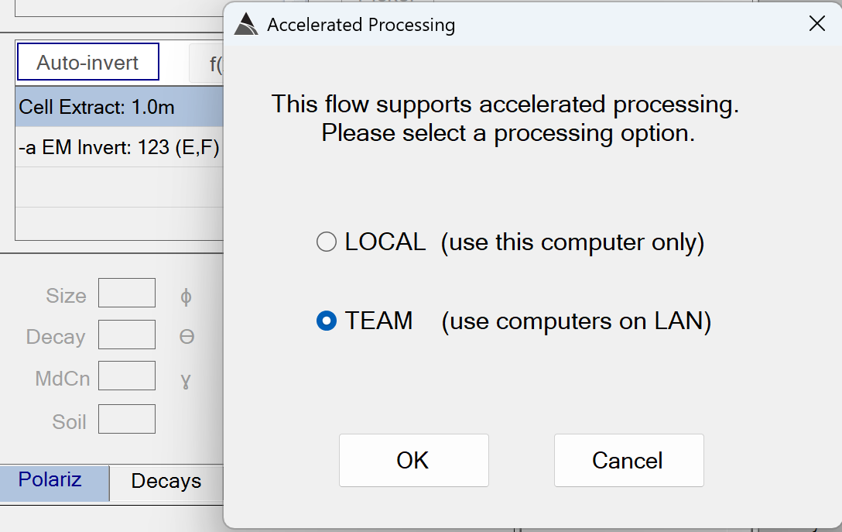This screenshot has height=532, width=842.
Task: Click the phi symbol beside Size
Action: click(x=186, y=296)
